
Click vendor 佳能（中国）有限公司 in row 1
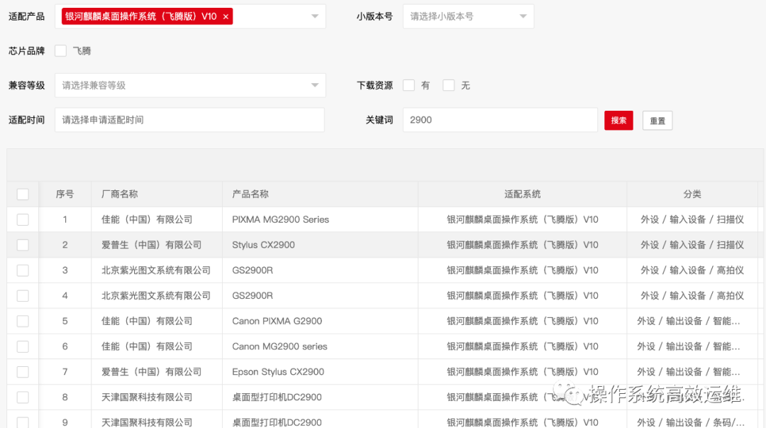point(147,219)
